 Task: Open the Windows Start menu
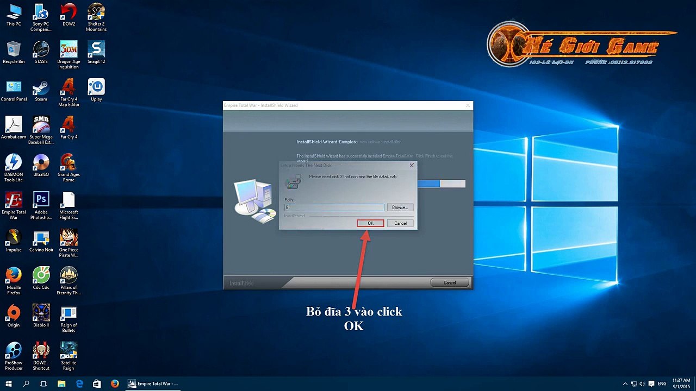[9, 383]
